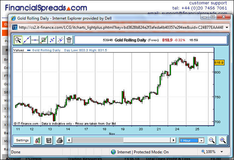Screen dimensions: 234x160
Task: Print the chart using printer icon
Action: (60, 140)
